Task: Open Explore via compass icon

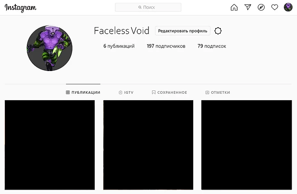Action: click(x=261, y=7)
